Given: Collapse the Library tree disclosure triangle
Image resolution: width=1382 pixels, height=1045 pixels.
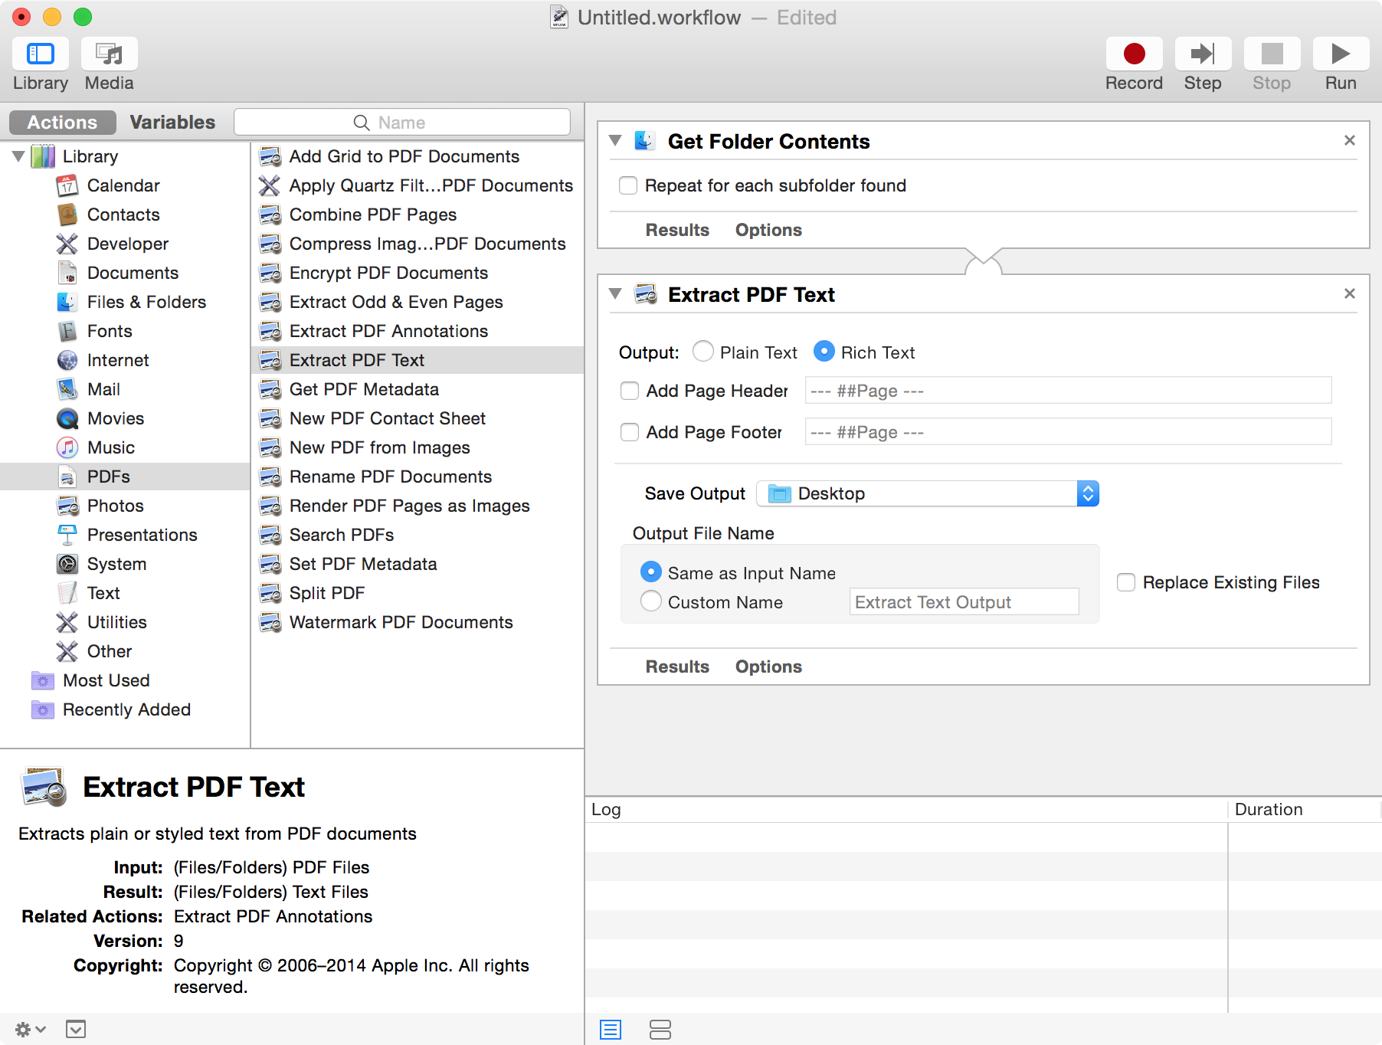Looking at the screenshot, I should 18,156.
